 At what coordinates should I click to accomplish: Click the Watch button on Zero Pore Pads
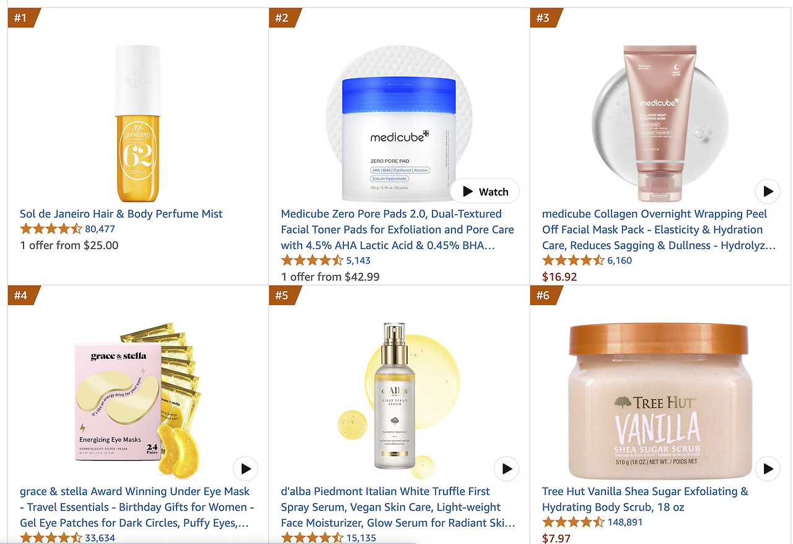coord(485,191)
